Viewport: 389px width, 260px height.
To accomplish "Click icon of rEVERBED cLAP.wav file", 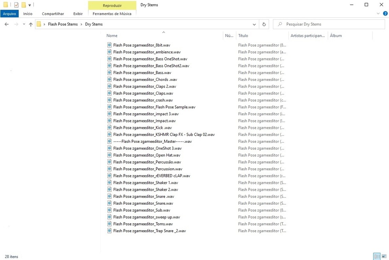I will coord(109,175).
